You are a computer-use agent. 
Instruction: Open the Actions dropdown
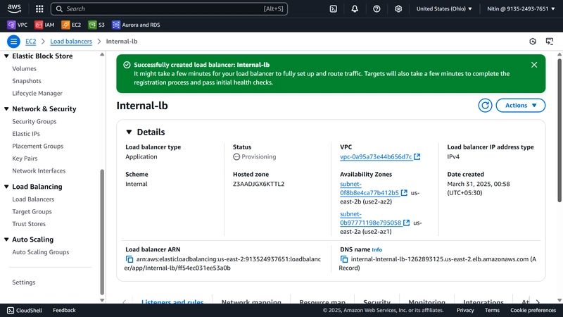click(x=521, y=105)
